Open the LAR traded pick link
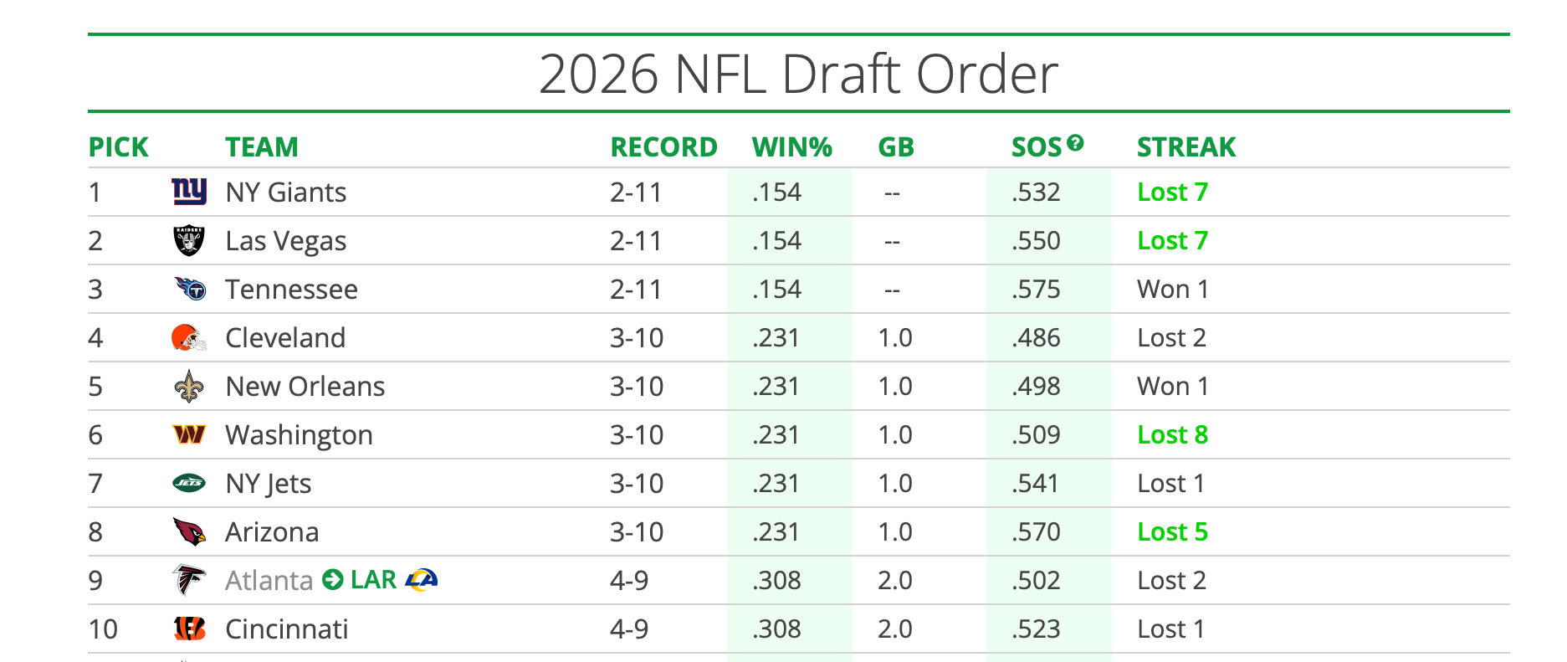The image size is (1567, 662). [373, 579]
